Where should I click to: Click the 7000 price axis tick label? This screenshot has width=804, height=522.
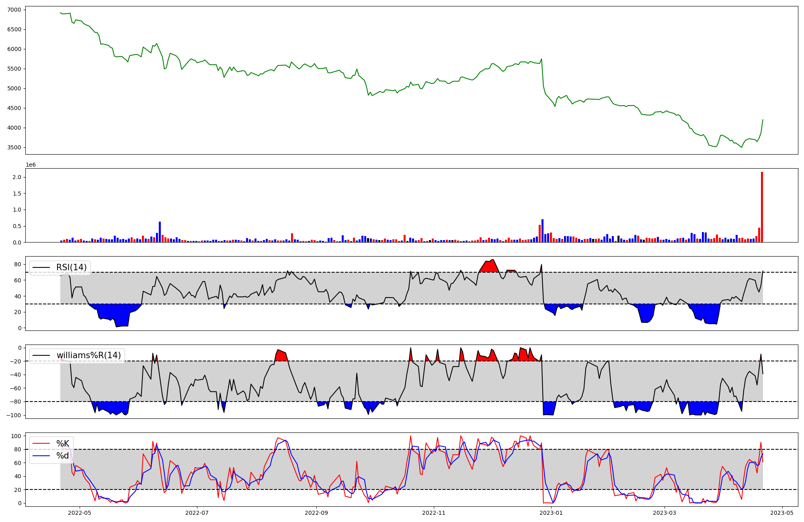[x=14, y=10]
